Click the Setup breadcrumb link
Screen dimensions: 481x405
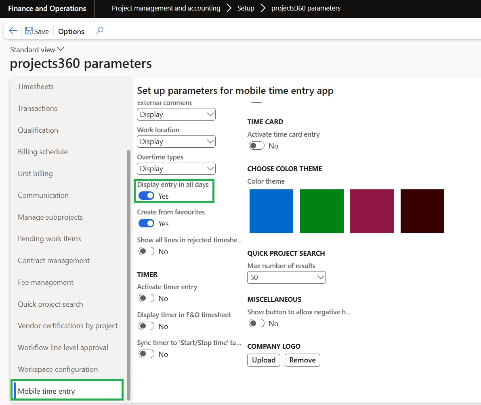(x=246, y=8)
